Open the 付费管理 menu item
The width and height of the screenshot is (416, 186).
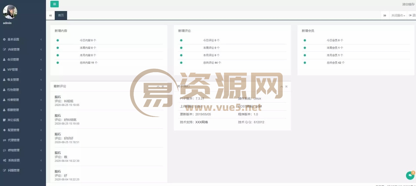[x=23, y=100]
